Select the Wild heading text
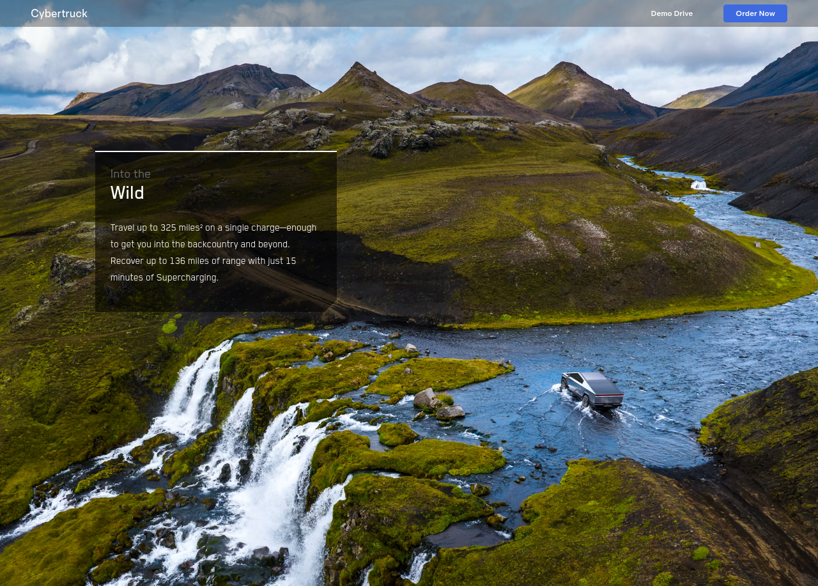 tap(127, 192)
